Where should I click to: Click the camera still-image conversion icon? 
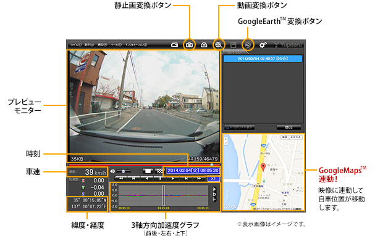pos(189,44)
